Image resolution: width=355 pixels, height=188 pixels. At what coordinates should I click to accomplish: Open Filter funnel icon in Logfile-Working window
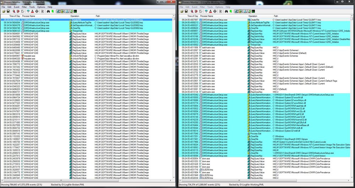click(206, 11)
